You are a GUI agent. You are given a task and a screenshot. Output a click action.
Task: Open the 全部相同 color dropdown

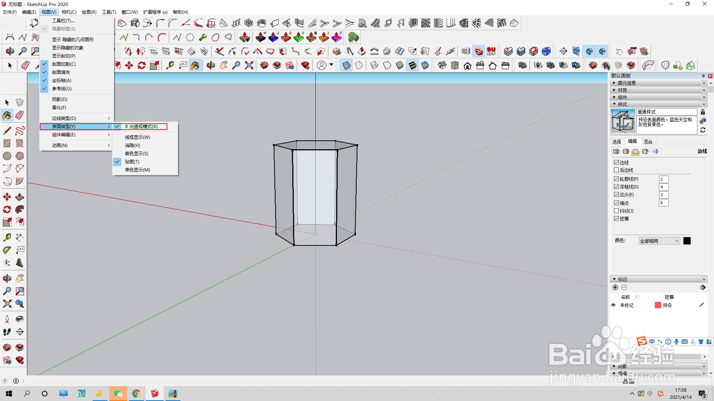click(x=659, y=241)
